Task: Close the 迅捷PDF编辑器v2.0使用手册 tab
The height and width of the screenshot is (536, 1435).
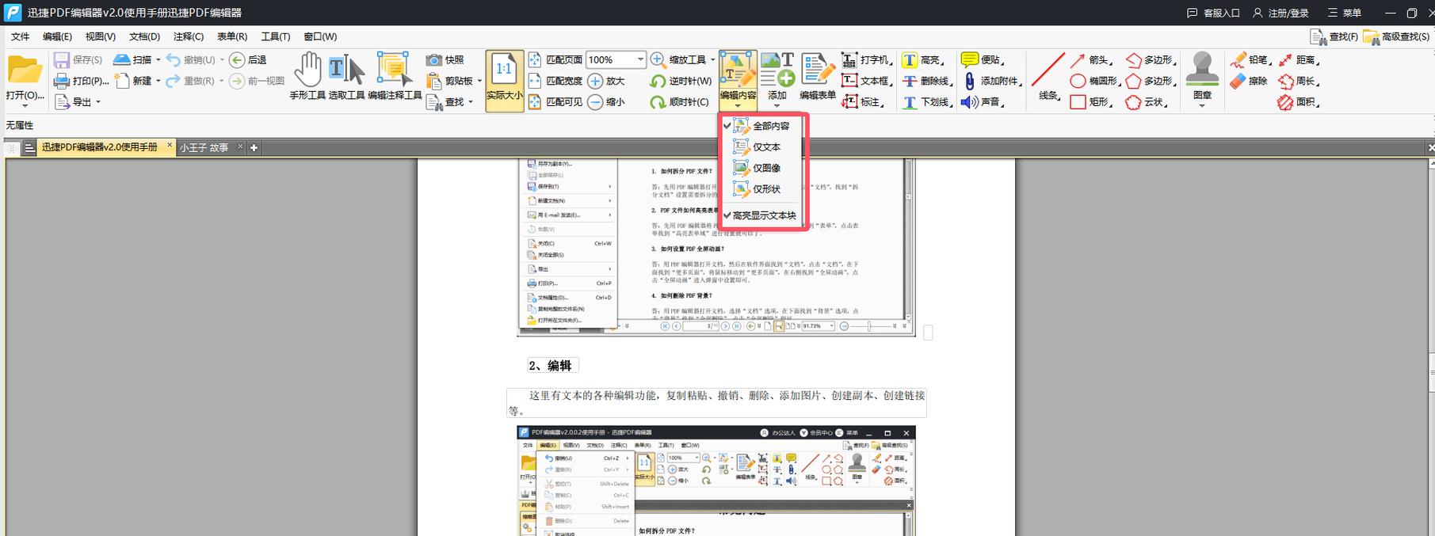Action: (169, 146)
